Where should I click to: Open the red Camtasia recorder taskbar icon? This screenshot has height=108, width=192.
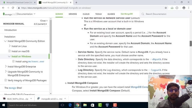tap(115, 105)
